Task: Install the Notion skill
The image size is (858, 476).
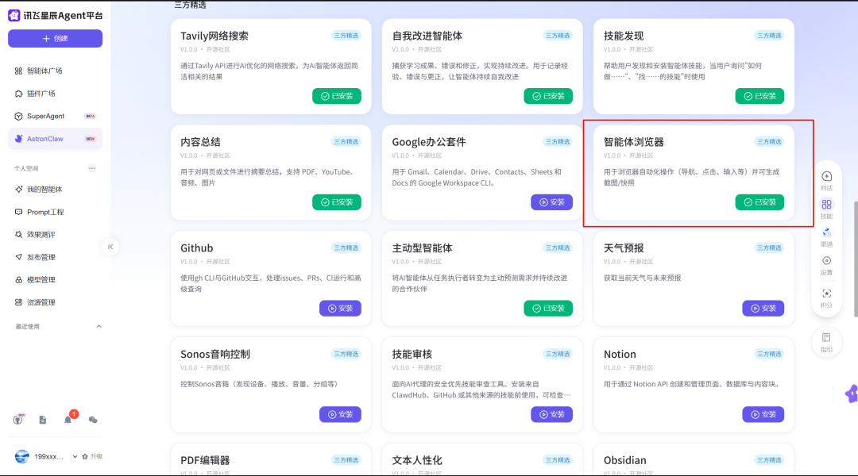Action: click(x=763, y=414)
